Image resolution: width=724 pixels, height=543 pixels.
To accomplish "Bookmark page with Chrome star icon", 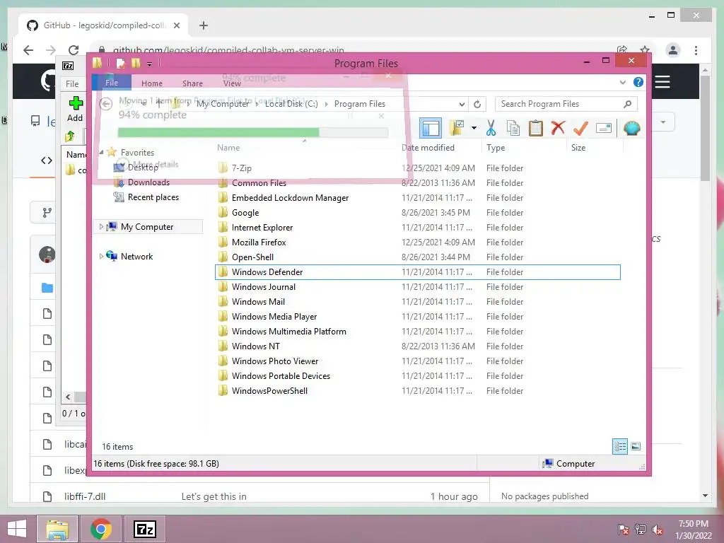I will tap(645, 50).
